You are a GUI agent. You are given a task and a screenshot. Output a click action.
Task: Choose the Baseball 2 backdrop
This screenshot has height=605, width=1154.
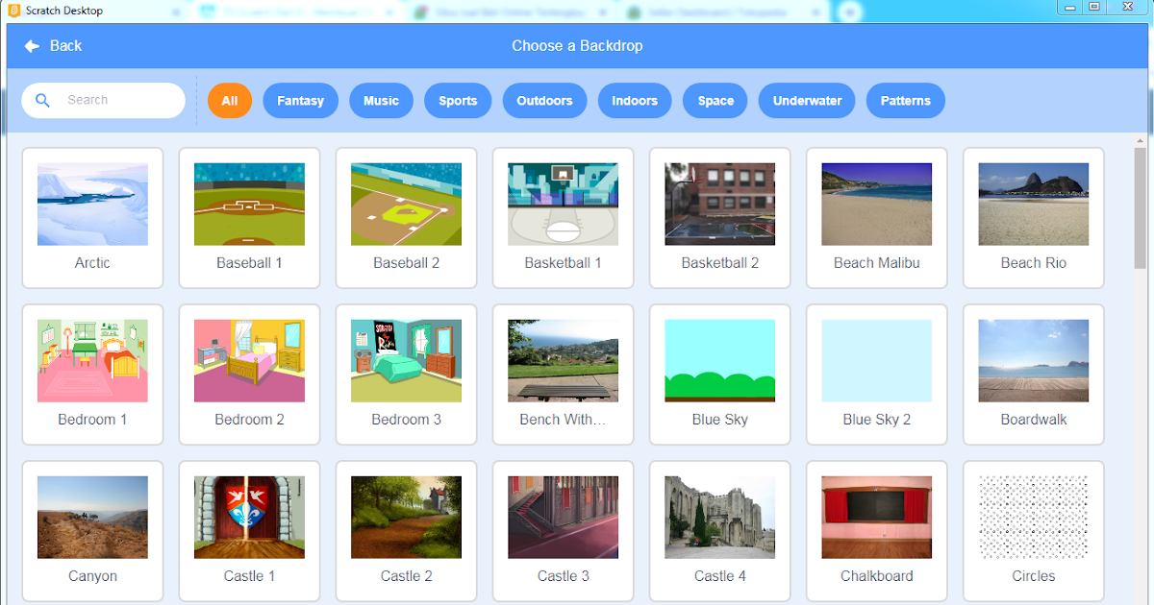coord(406,204)
